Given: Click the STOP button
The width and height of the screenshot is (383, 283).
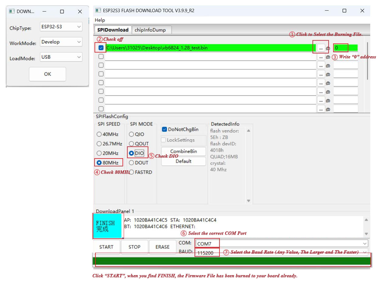Looking at the screenshot, I should pos(134,247).
